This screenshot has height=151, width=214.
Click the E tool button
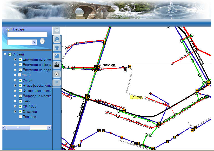point(57,83)
